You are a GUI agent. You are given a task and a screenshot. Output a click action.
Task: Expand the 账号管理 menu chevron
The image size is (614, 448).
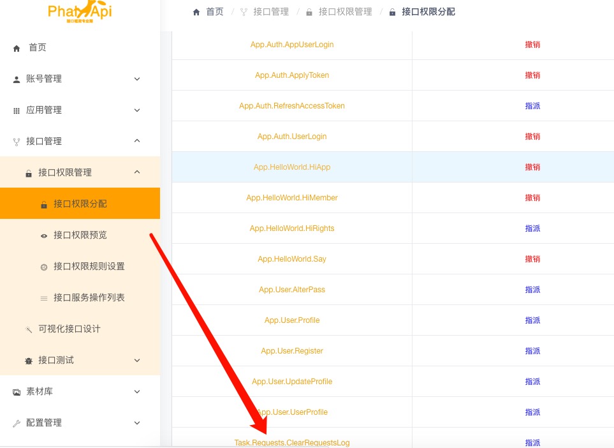[137, 79]
